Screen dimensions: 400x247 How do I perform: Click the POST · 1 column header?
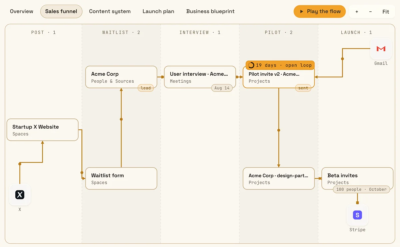pos(44,32)
